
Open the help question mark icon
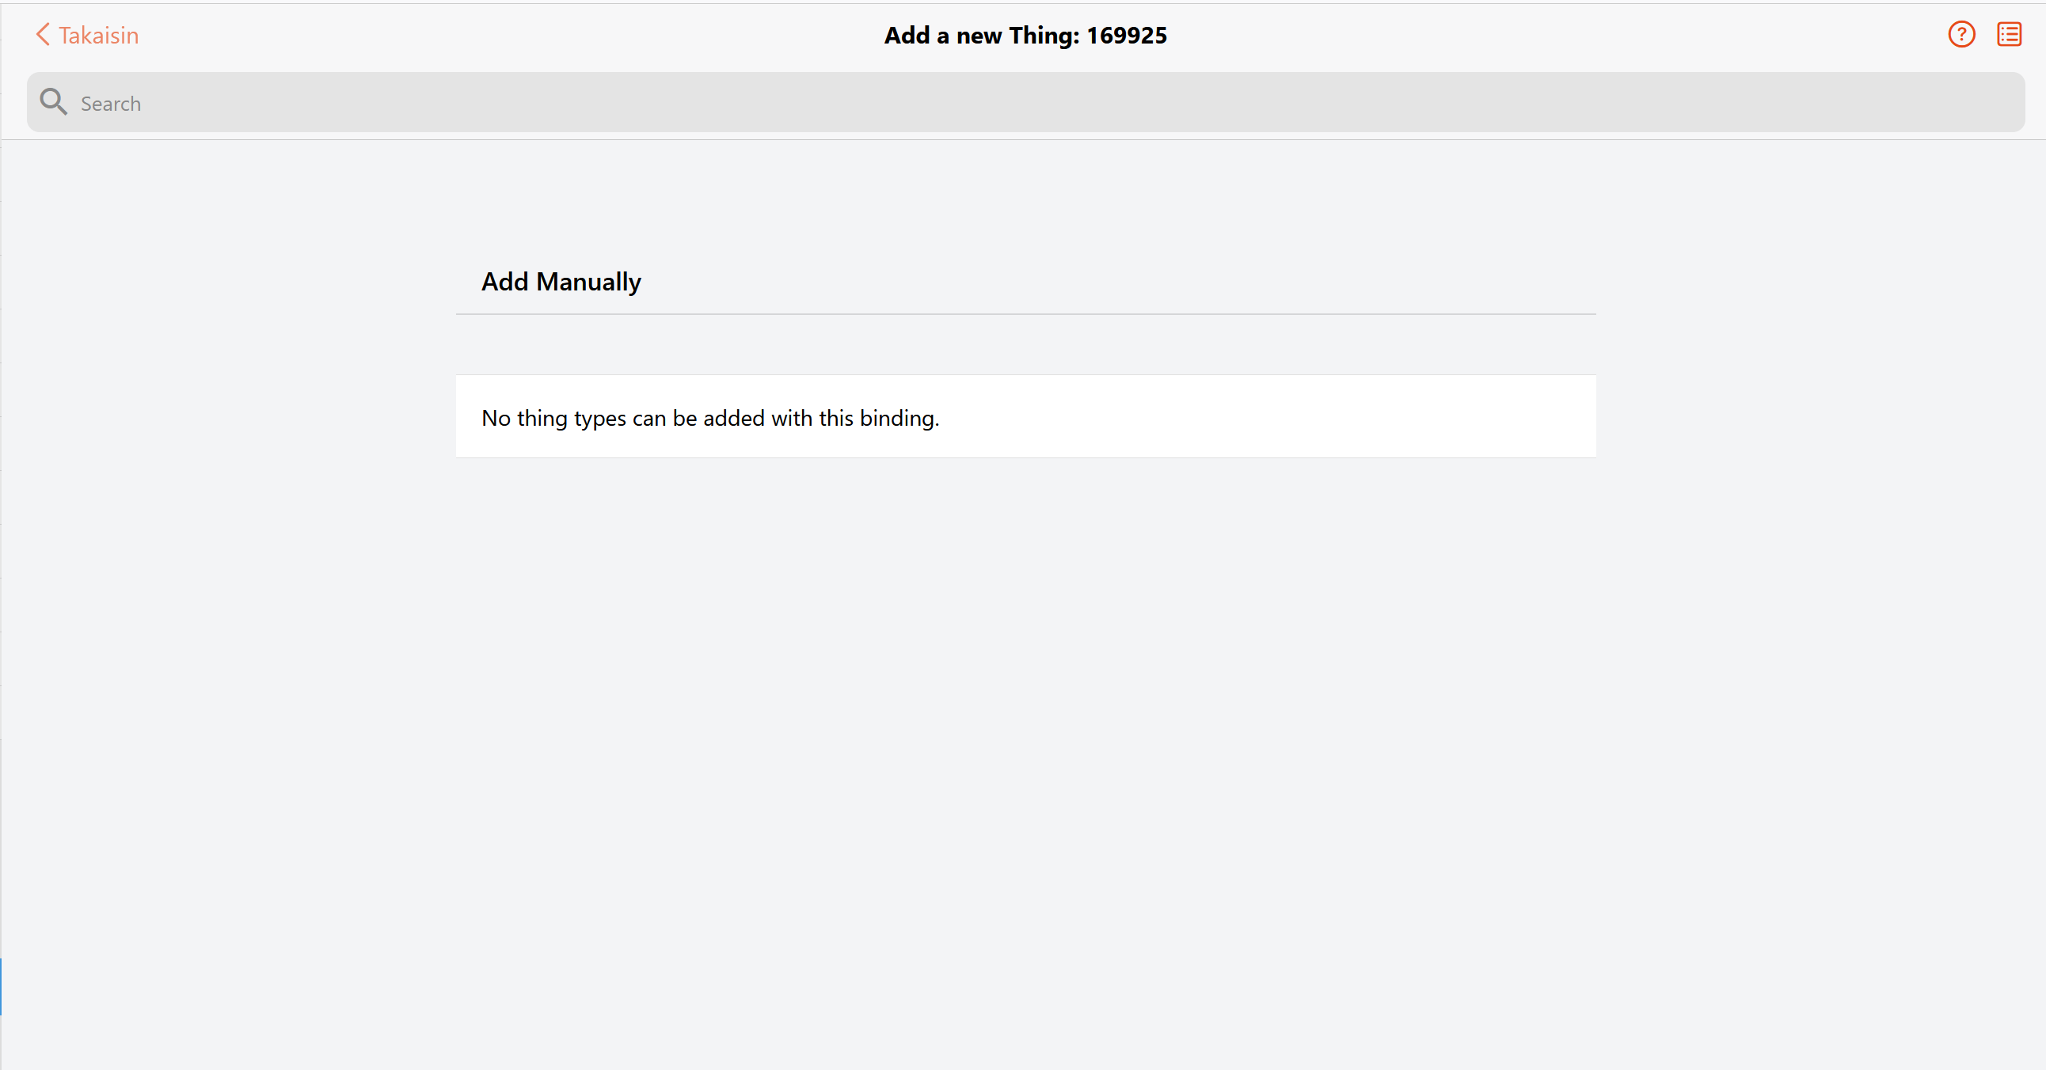coord(1961,35)
